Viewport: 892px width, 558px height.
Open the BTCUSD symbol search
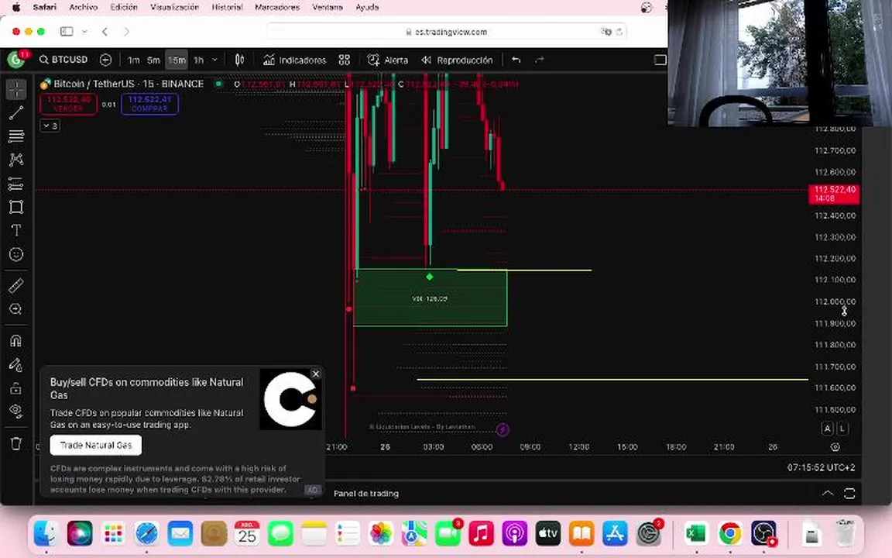point(63,60)
